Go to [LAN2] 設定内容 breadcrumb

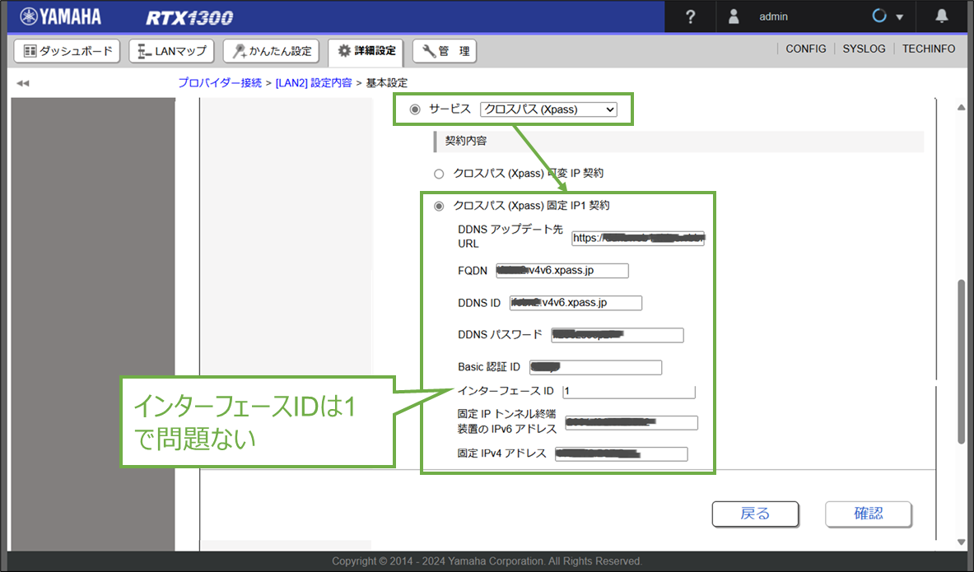(x=314, y=82)
